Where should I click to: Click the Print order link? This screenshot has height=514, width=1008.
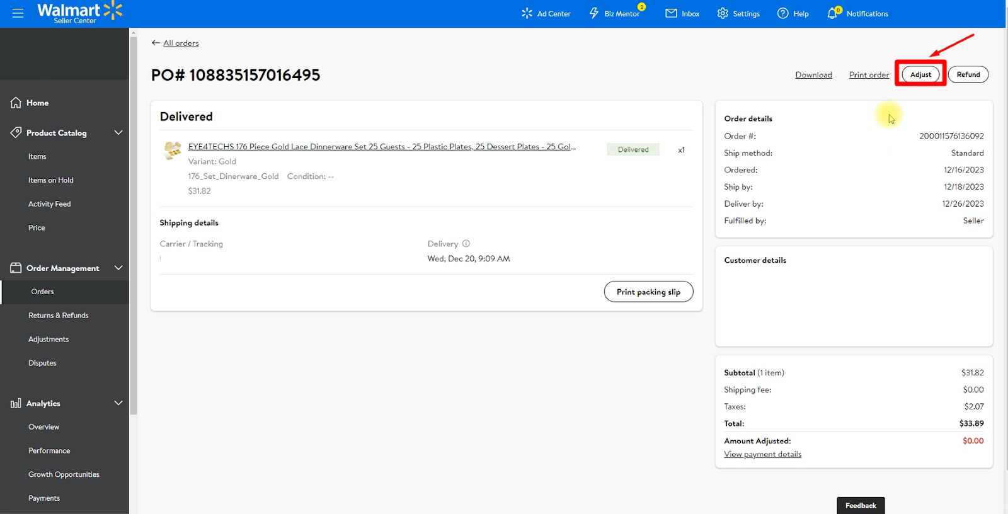pyautogui.click(x=869, y=75)
